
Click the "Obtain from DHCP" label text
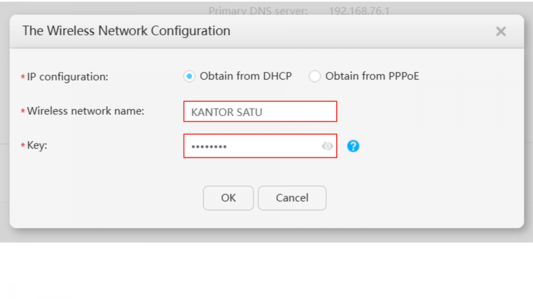(x=246, y=76)
